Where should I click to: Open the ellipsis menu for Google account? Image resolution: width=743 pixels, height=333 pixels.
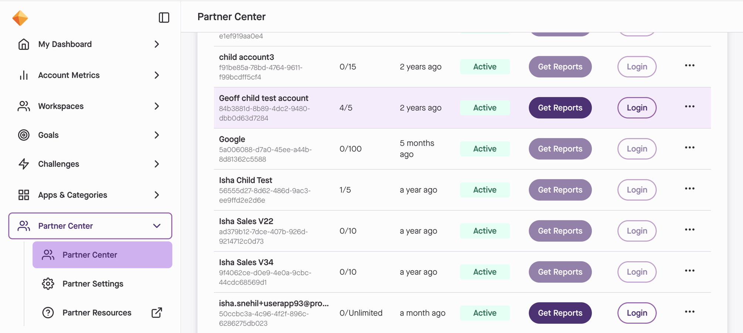pyautogui.click(x=690, y=147)
